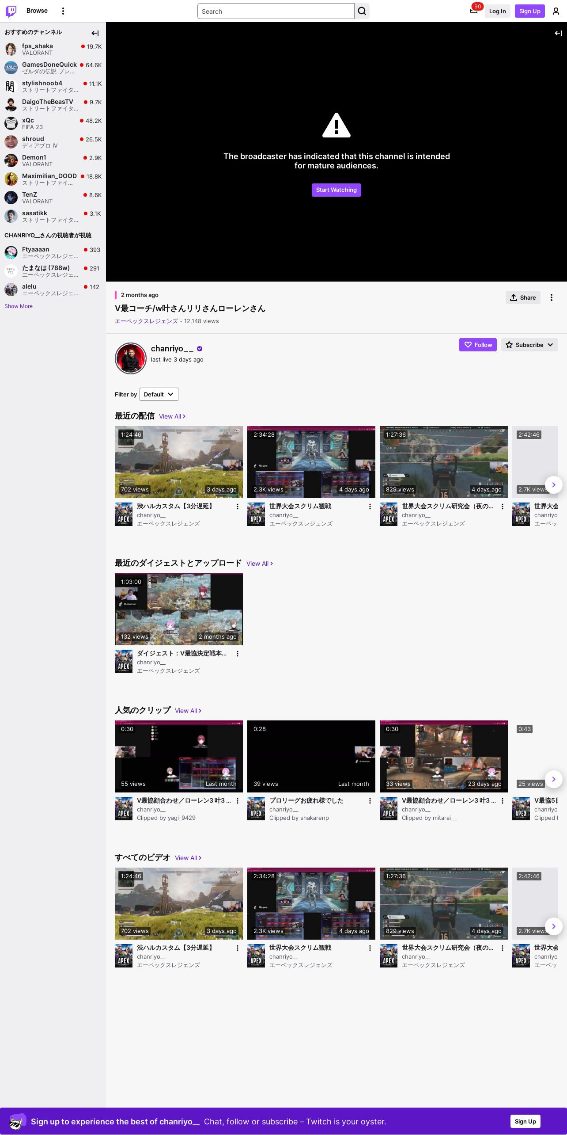This screenshot has height=1135, width=567.
Task: Click Start Watching on mature warning
Action: (x=336, y=190)
